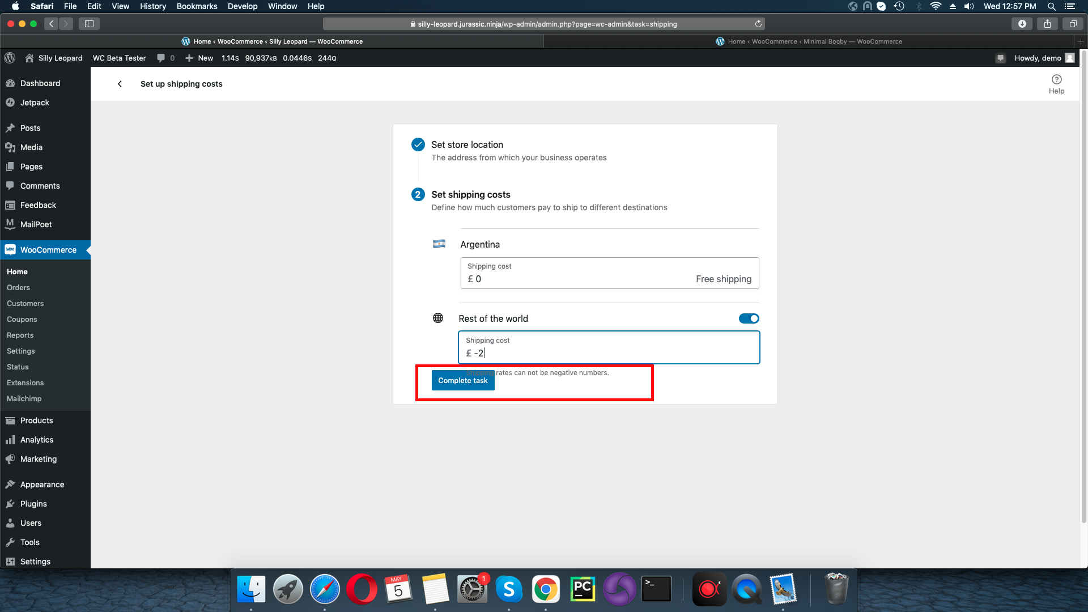Toggle the Rest of the world switch
The width and height of the screenshot is (1088, 612).
[749, 318]
